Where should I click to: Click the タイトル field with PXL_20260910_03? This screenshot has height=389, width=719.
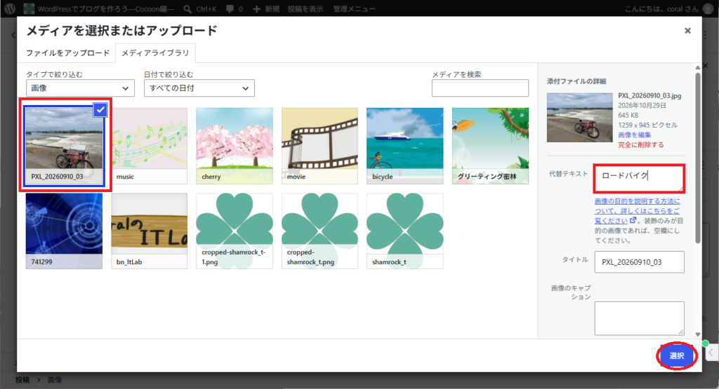(639, 262)
